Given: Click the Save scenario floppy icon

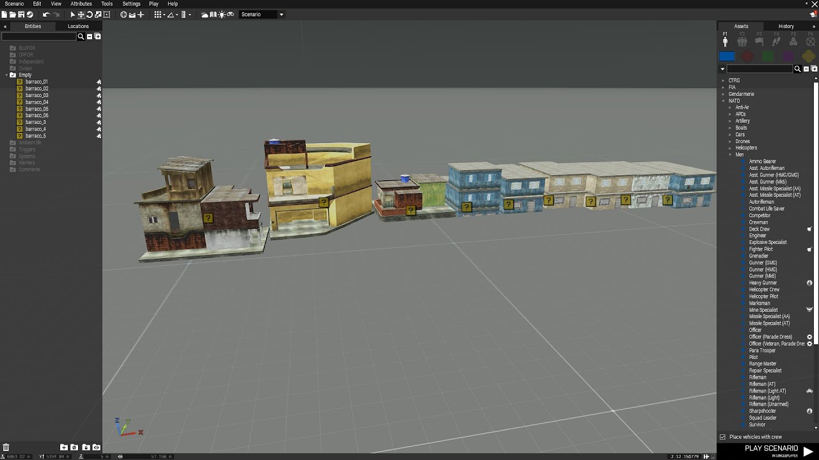Looking at the screenshot, I should point(21,14).
